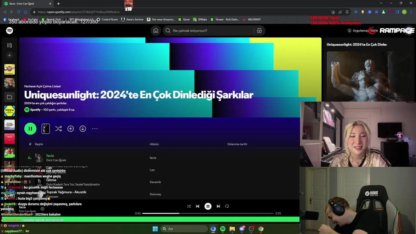This screenshot has height=234, width=416.
Task: Open the Kanal bookmark
Action: 184,19
